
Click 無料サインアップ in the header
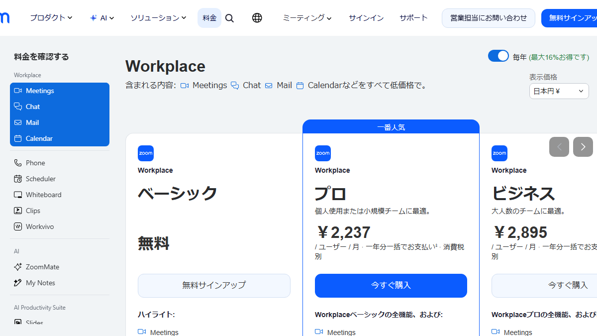570,18
